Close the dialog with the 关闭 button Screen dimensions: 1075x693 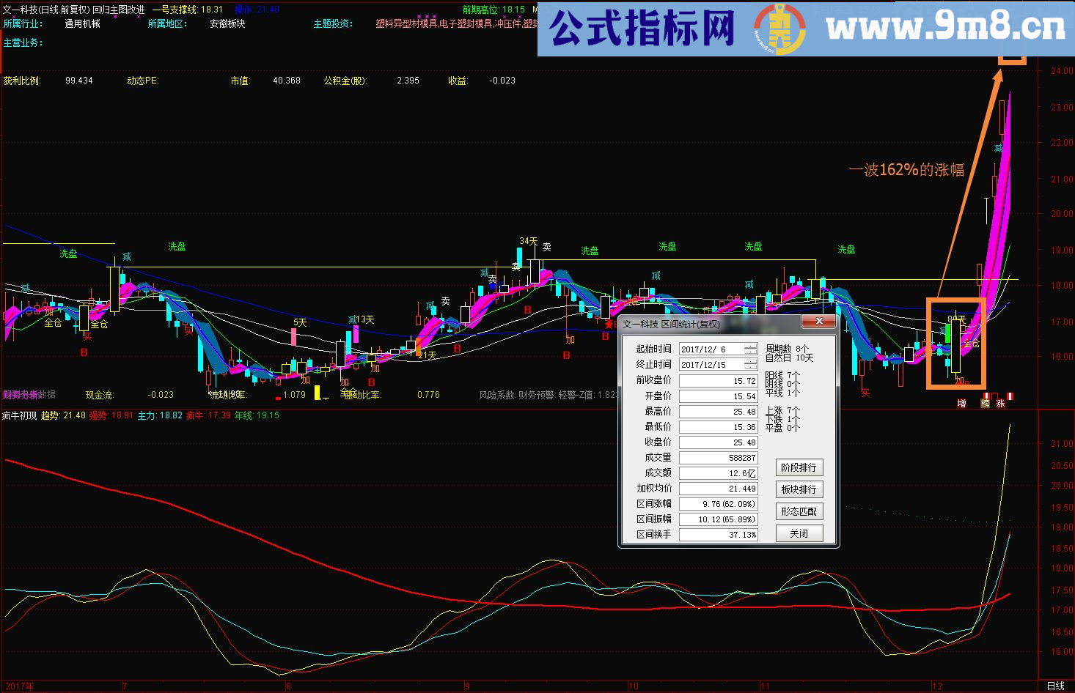point(799,533)
